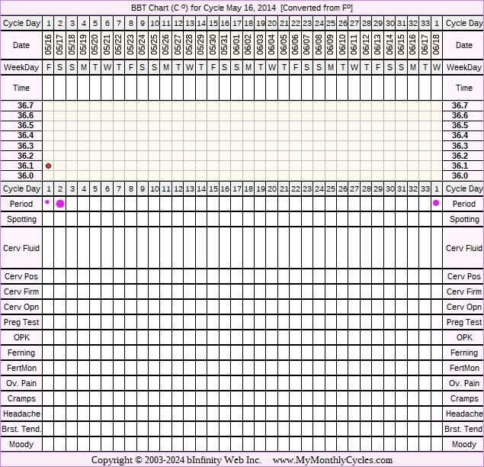
Task: Select the small period dot on cycle day 1
Action: click(47, 202)
